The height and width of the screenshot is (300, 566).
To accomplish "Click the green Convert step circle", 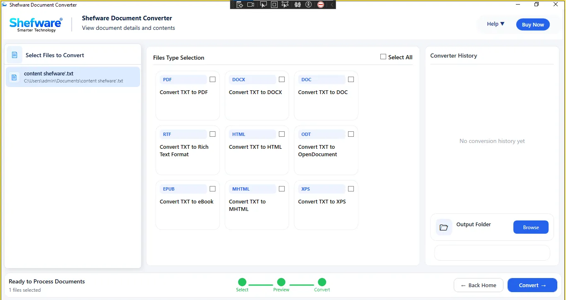I will [322, 282].
